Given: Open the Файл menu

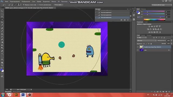Looking at the screenshot, I should (6, 2).
